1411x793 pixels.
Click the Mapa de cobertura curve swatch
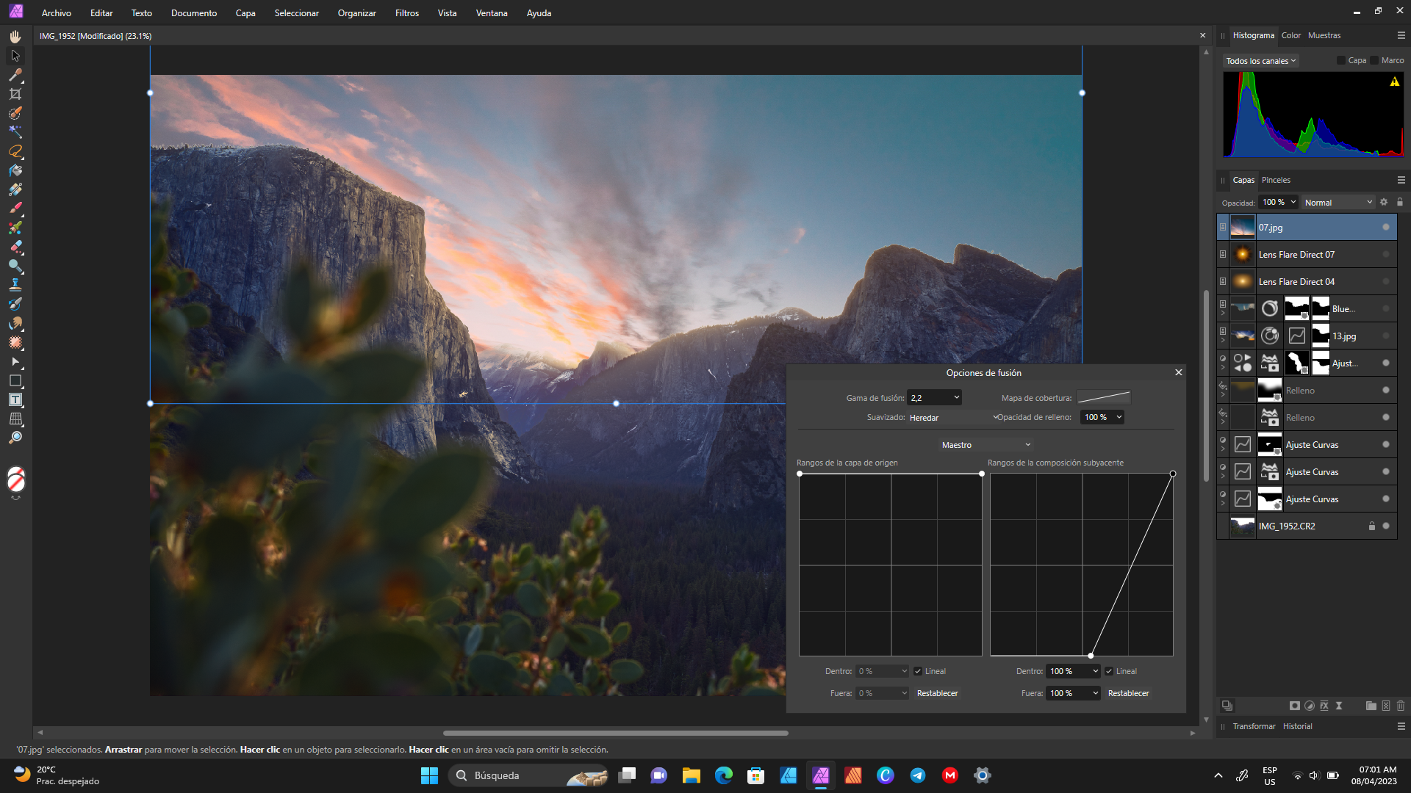[1104, 398]
